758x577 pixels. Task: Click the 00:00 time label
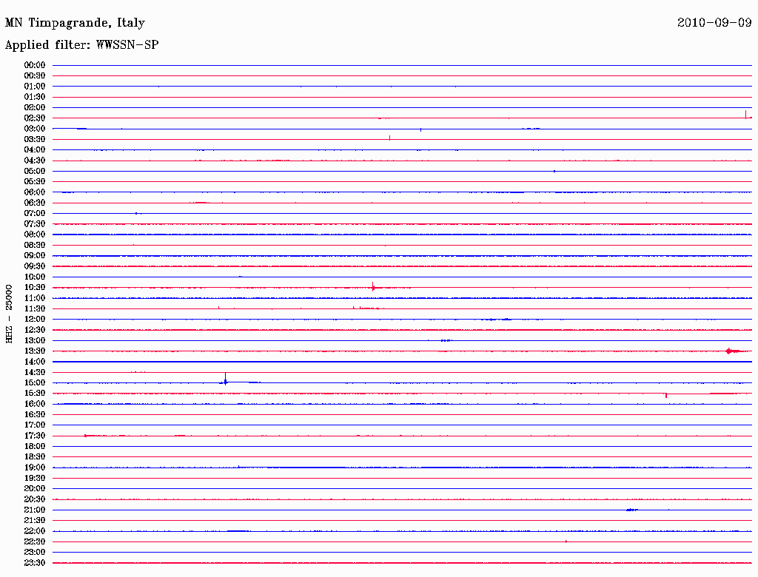[x=35, y=65]
